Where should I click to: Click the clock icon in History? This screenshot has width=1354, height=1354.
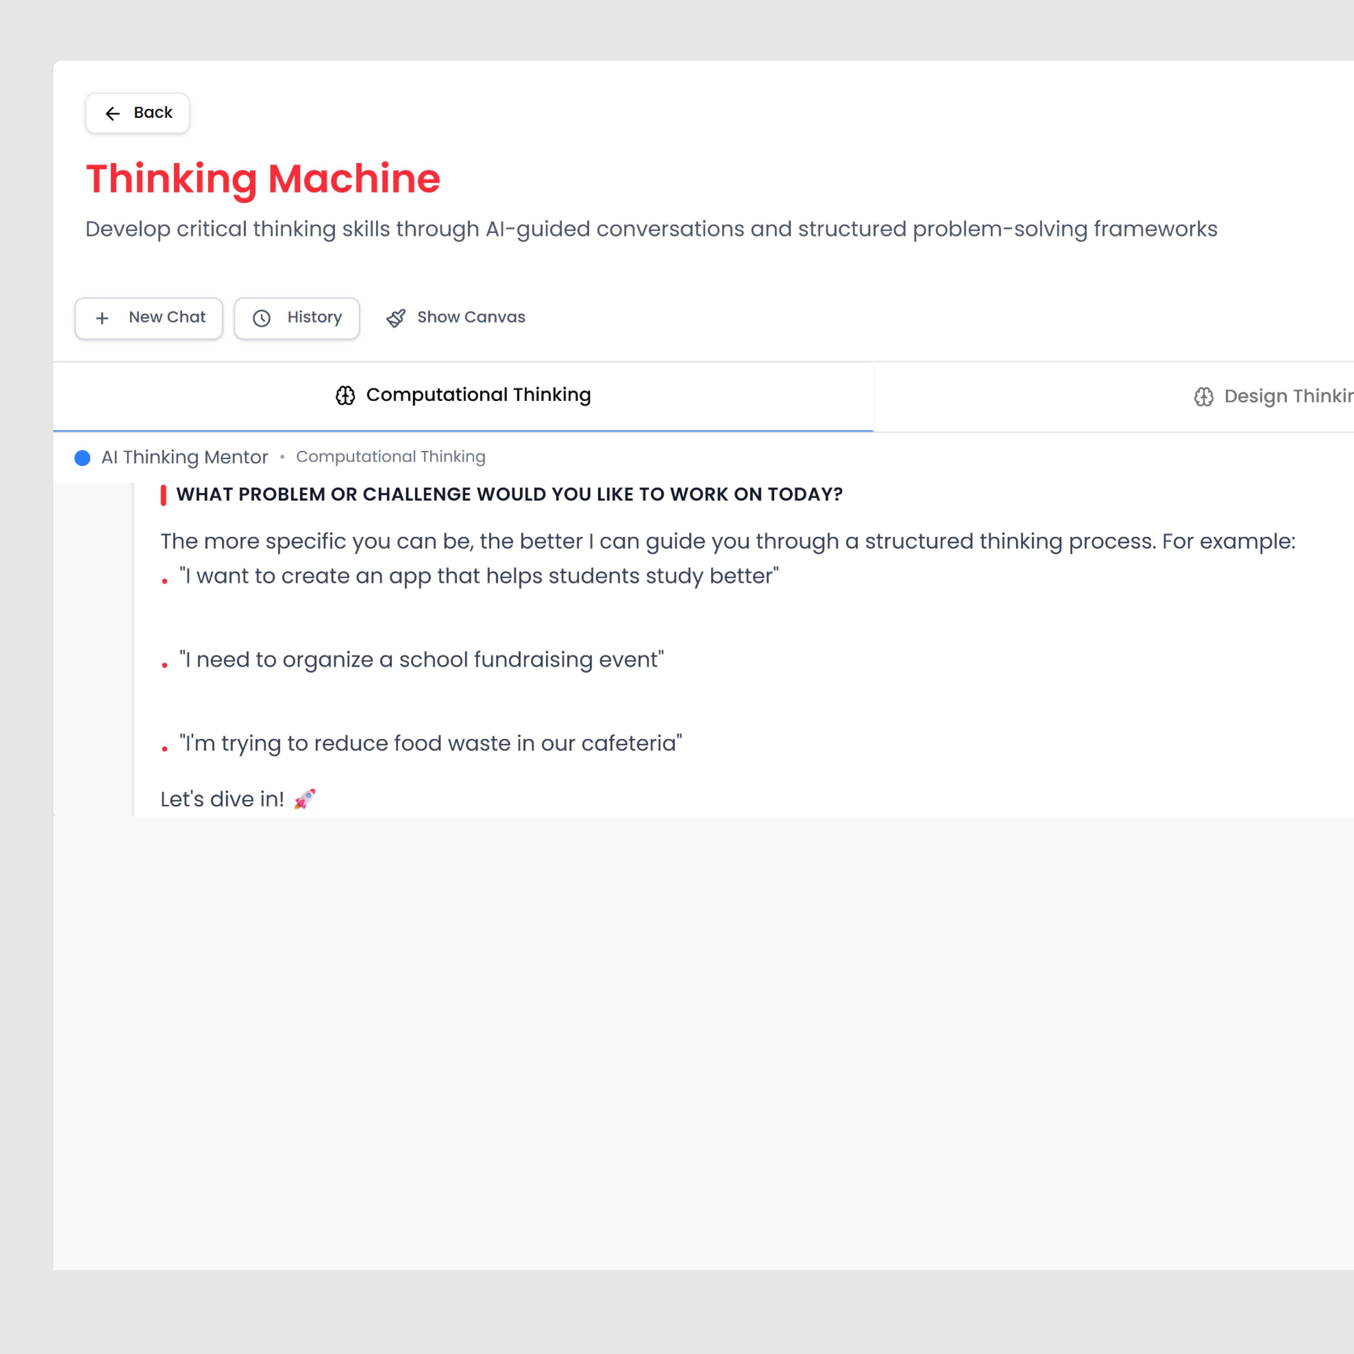261,318
